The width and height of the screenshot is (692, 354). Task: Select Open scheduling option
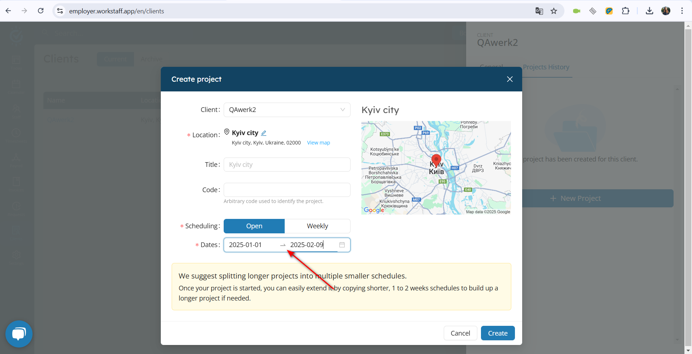(254, 226)
